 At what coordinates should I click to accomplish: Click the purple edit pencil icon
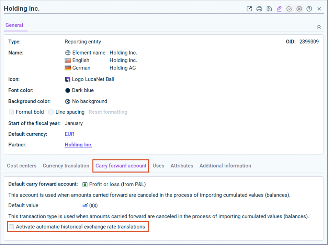279,9
